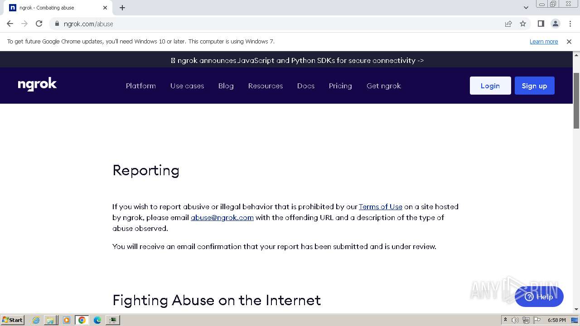This screenshot has height=326, width=580.
Task: Click the ngrok logo
Action: [x=37, y=85]
